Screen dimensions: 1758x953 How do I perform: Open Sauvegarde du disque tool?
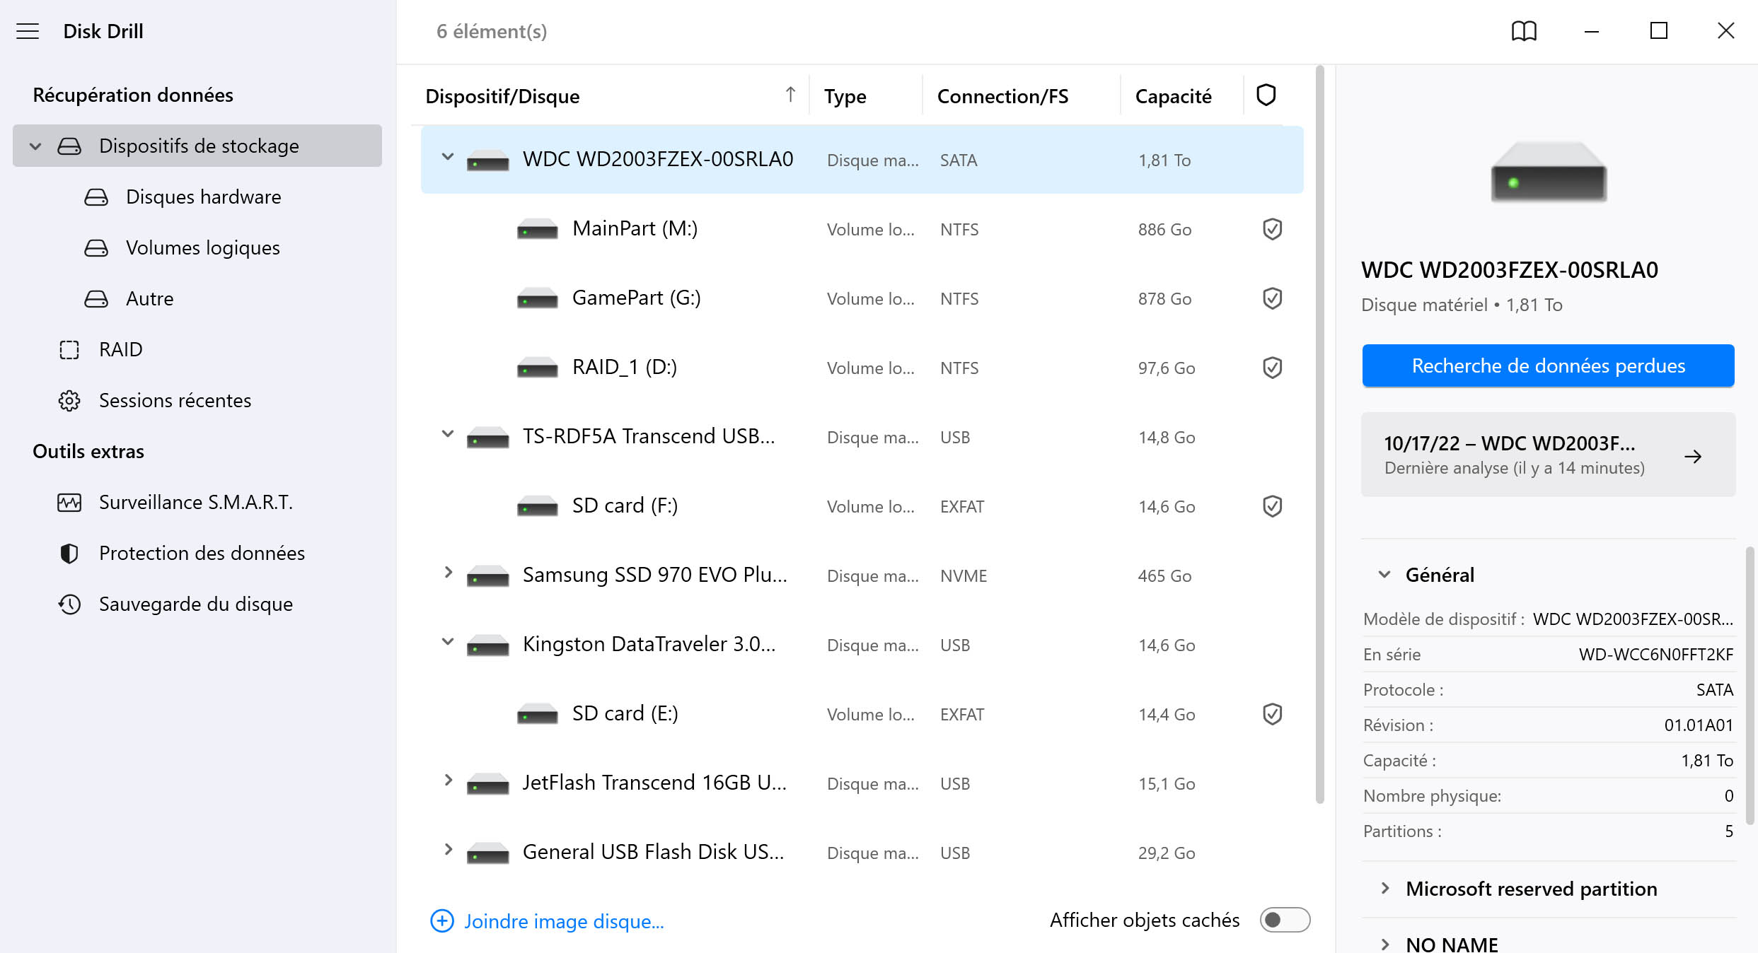tap(196, 604)
